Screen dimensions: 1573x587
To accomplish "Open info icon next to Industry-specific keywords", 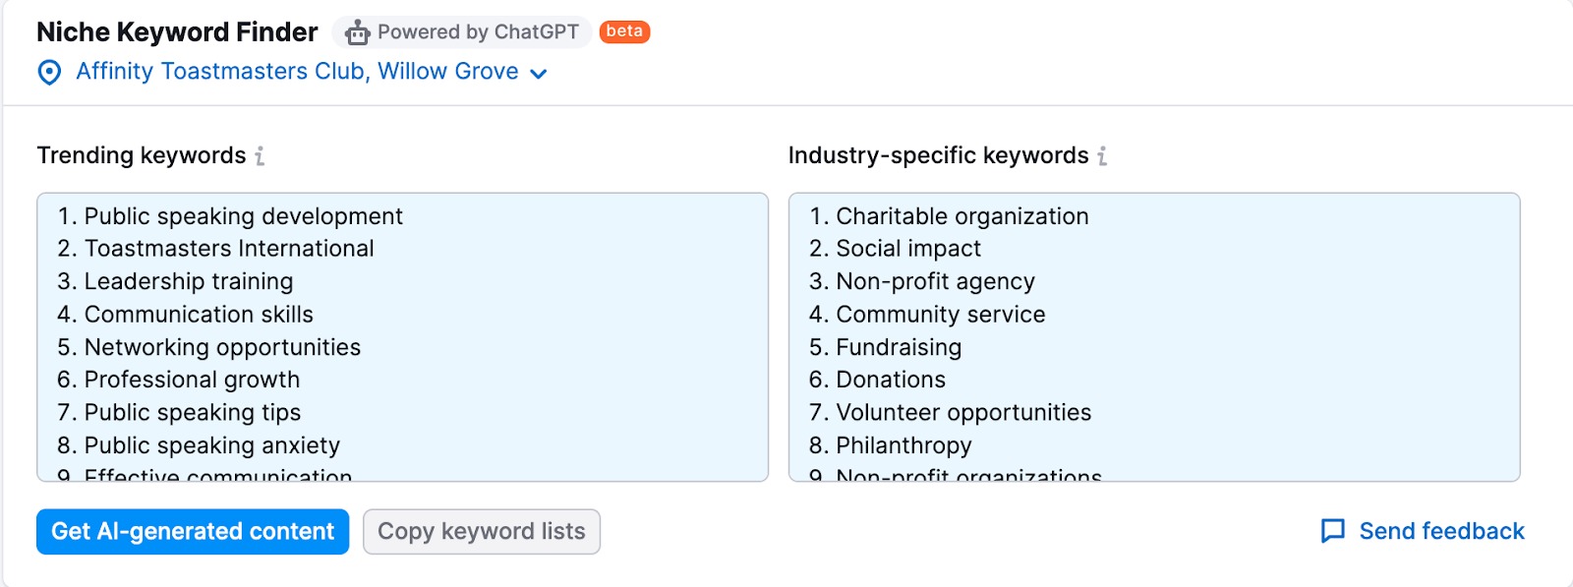I will tap(1102, 156).
